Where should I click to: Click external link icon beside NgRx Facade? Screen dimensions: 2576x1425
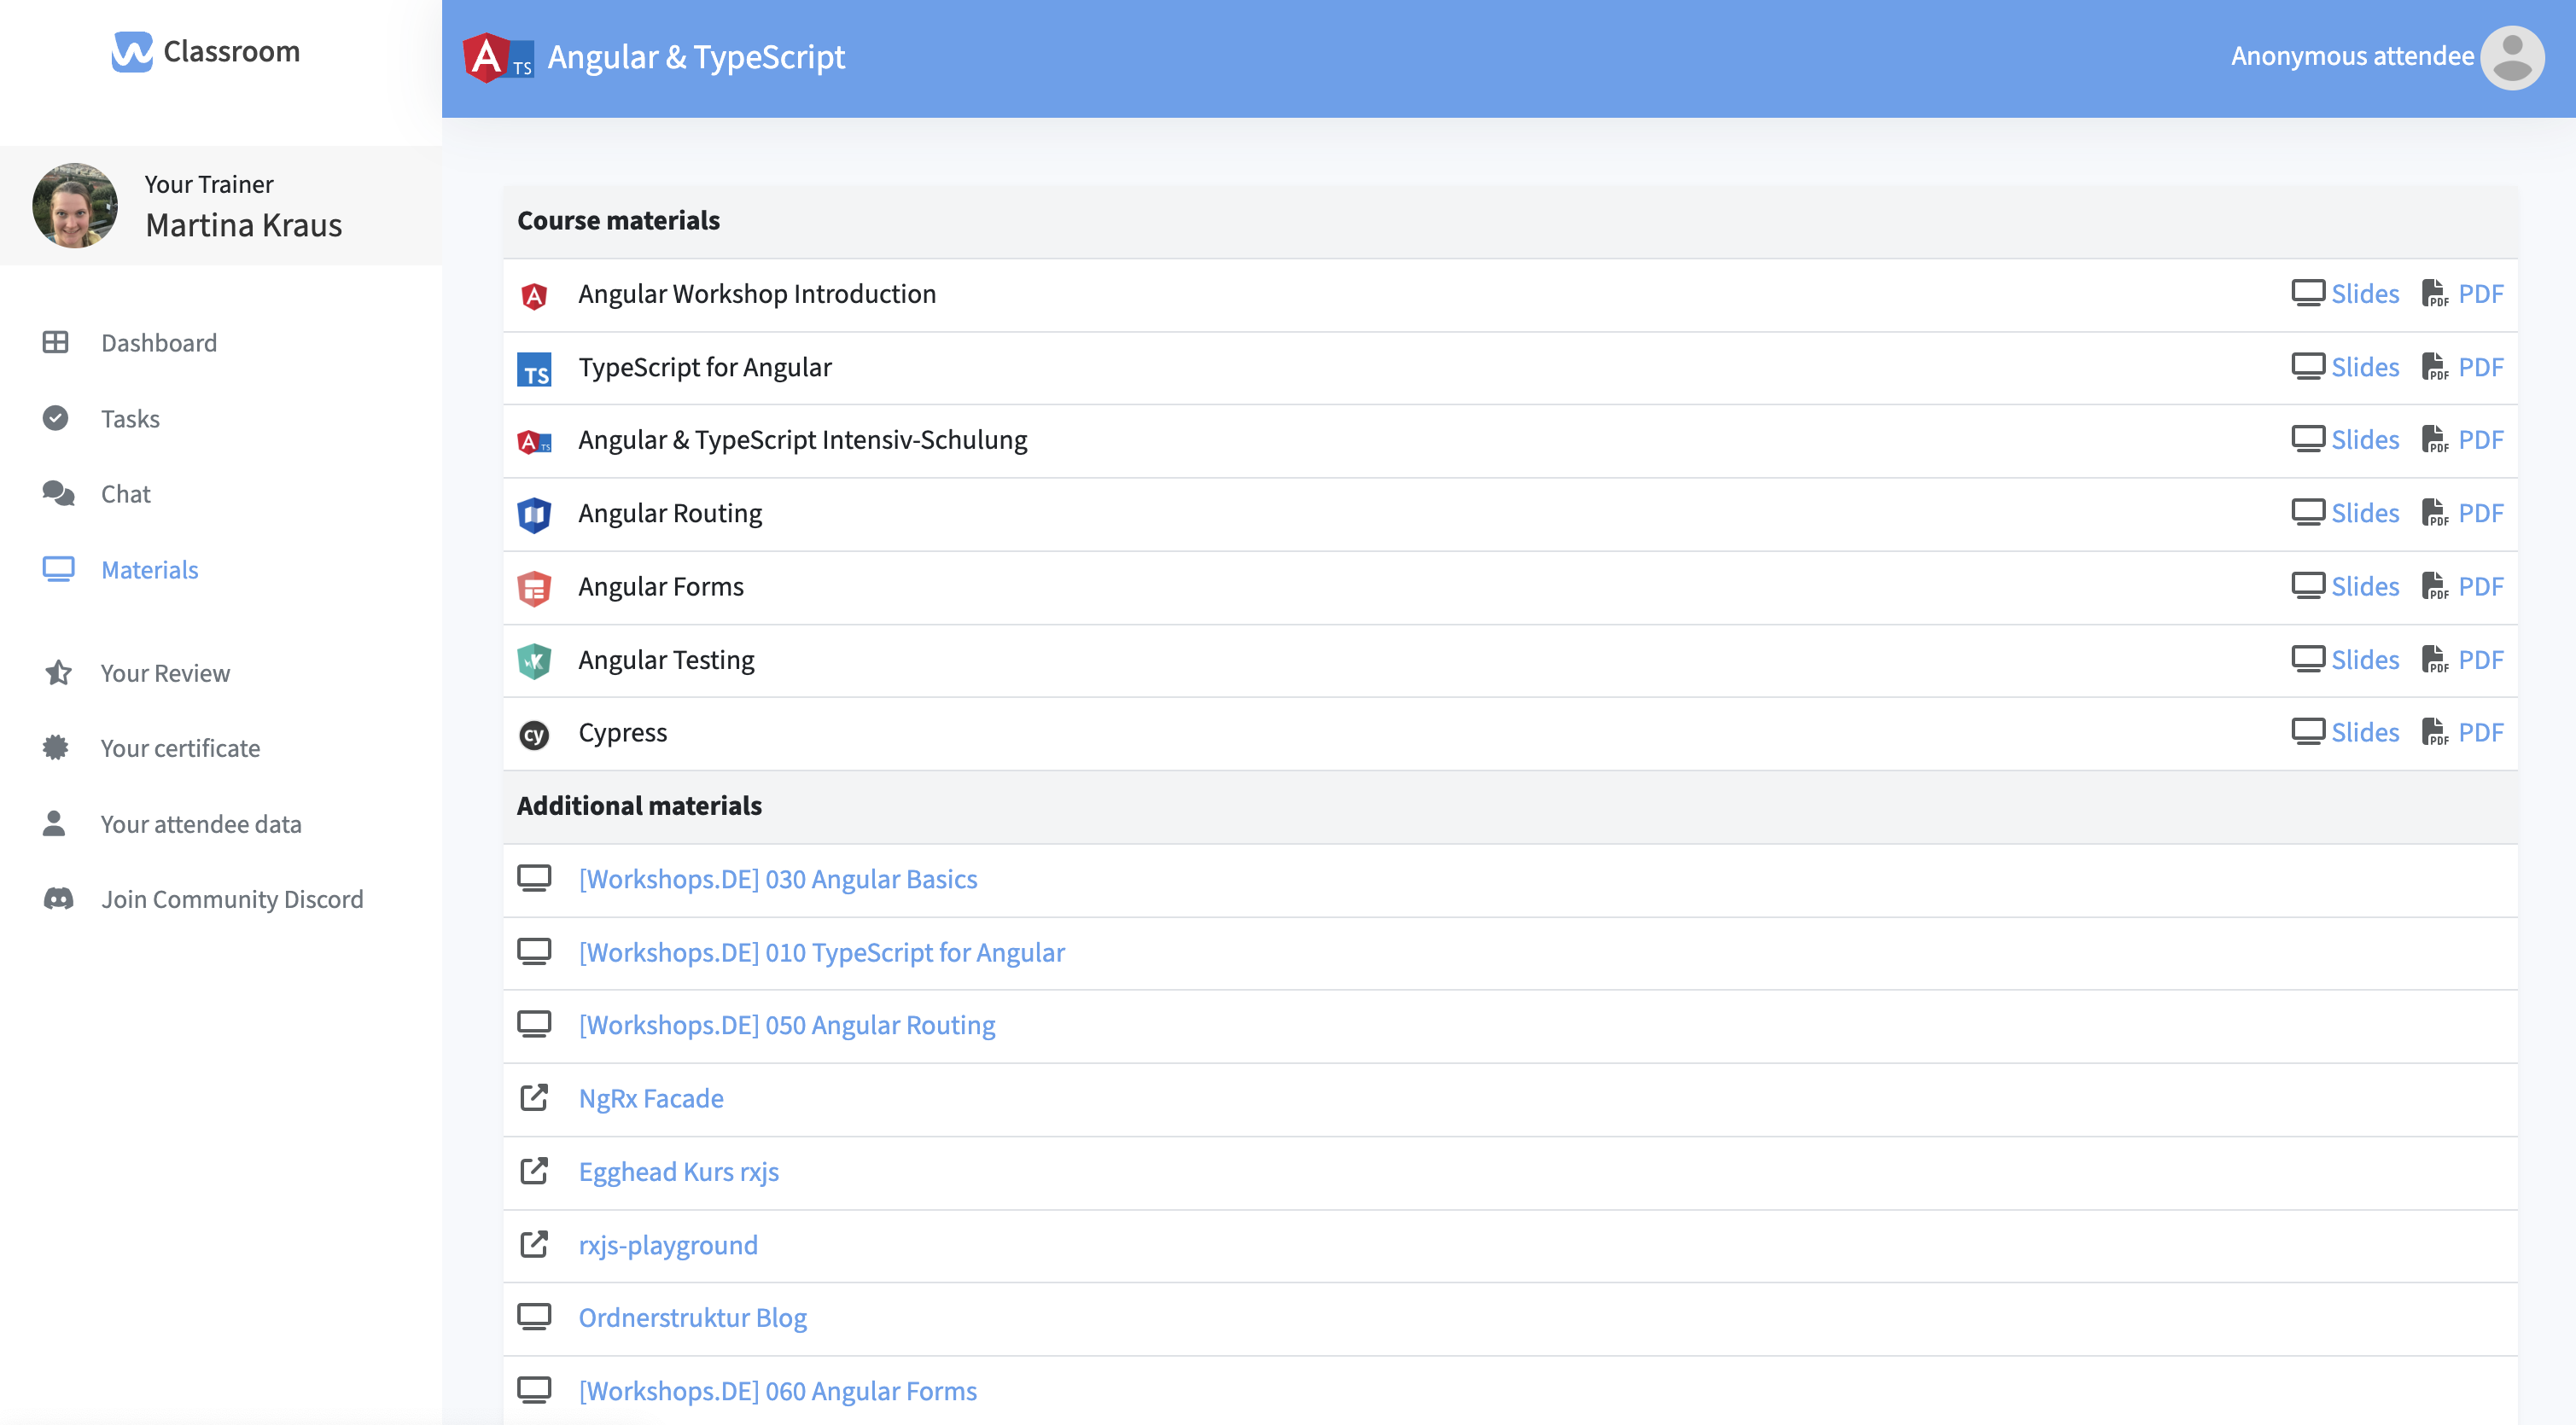534,1098
